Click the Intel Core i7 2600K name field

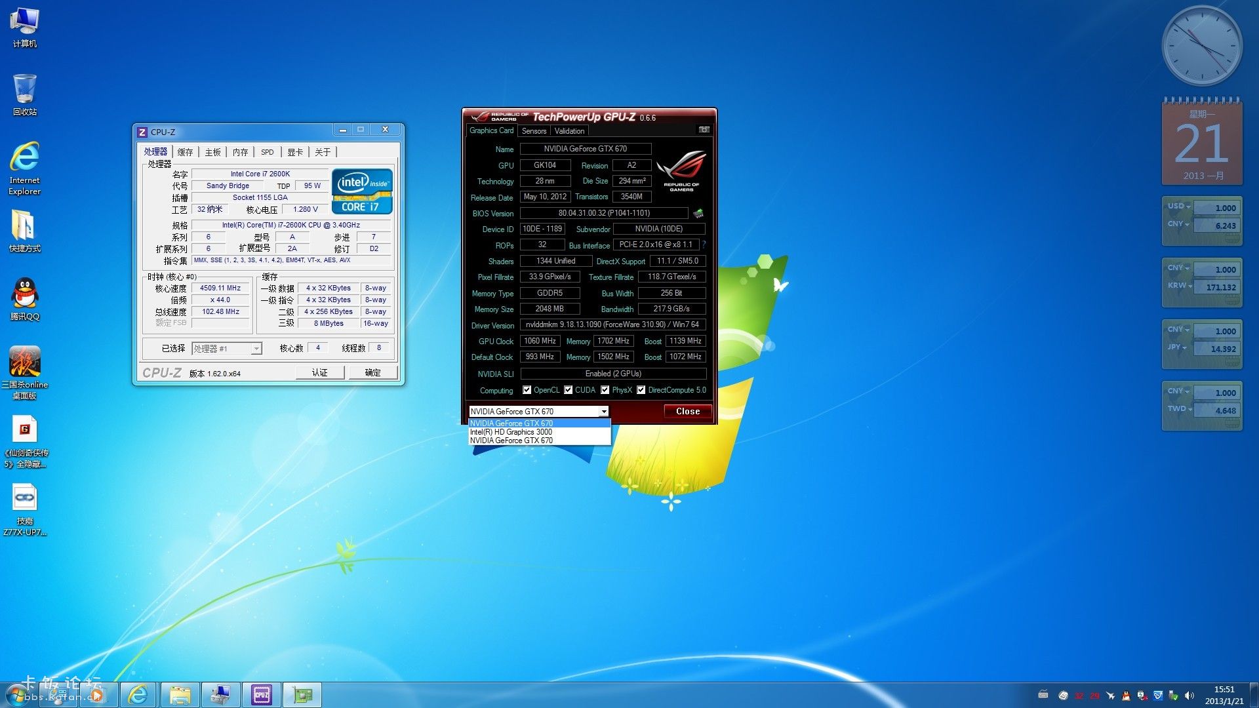pos(260,174)
